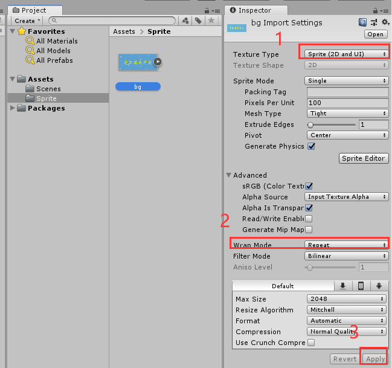This screenshot has height=368, width=392.
Task: Open the Format dropdown
Action: (347, 320)
